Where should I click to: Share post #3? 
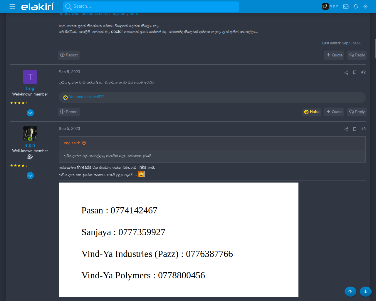pos(346,129)
